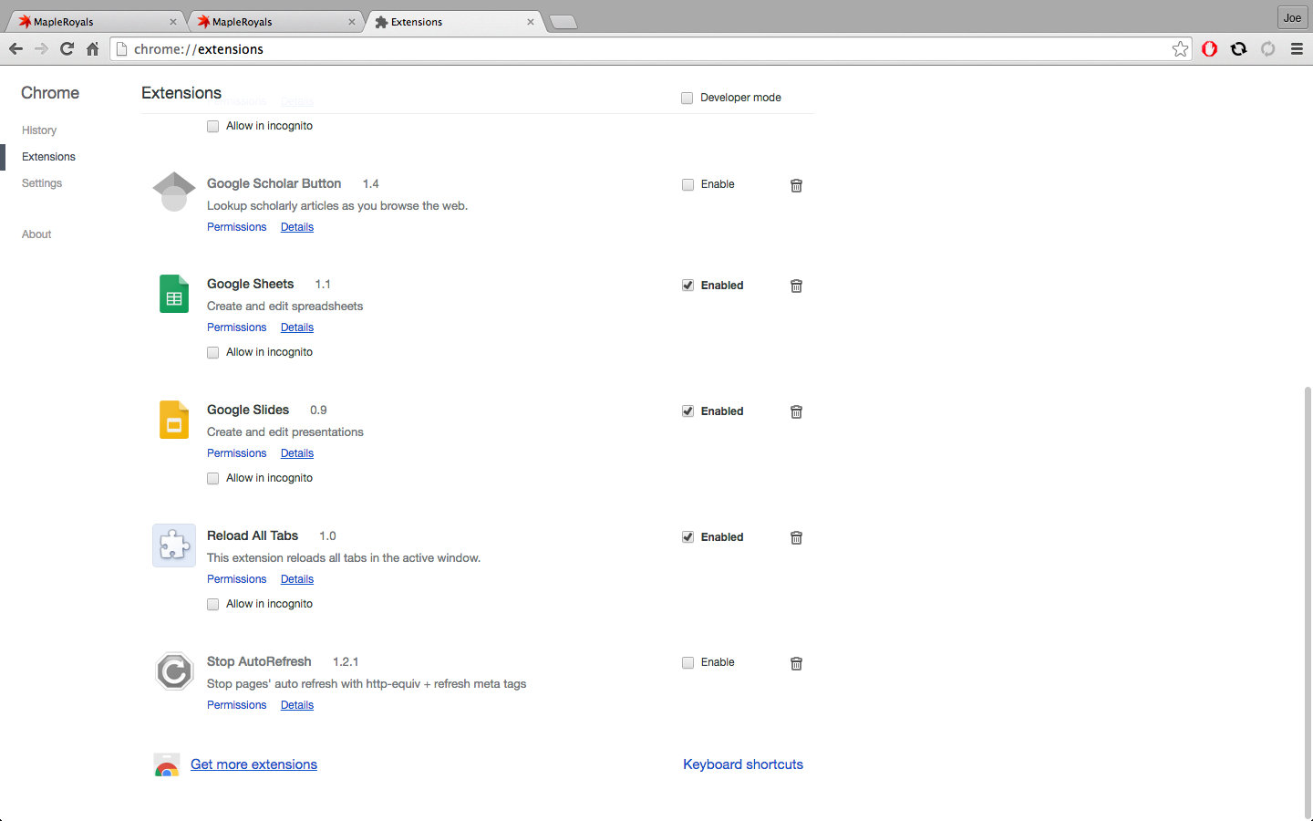
Task: Open the Joe profile button
Action: 1292,17
